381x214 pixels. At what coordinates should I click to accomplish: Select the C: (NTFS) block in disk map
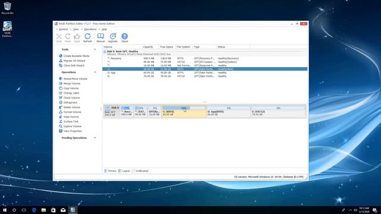click(184, 111)
